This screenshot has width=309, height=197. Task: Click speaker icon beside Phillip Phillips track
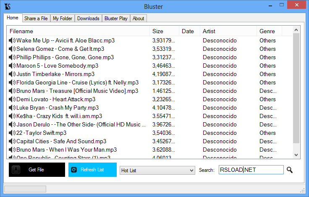click(x=12, y=57)
